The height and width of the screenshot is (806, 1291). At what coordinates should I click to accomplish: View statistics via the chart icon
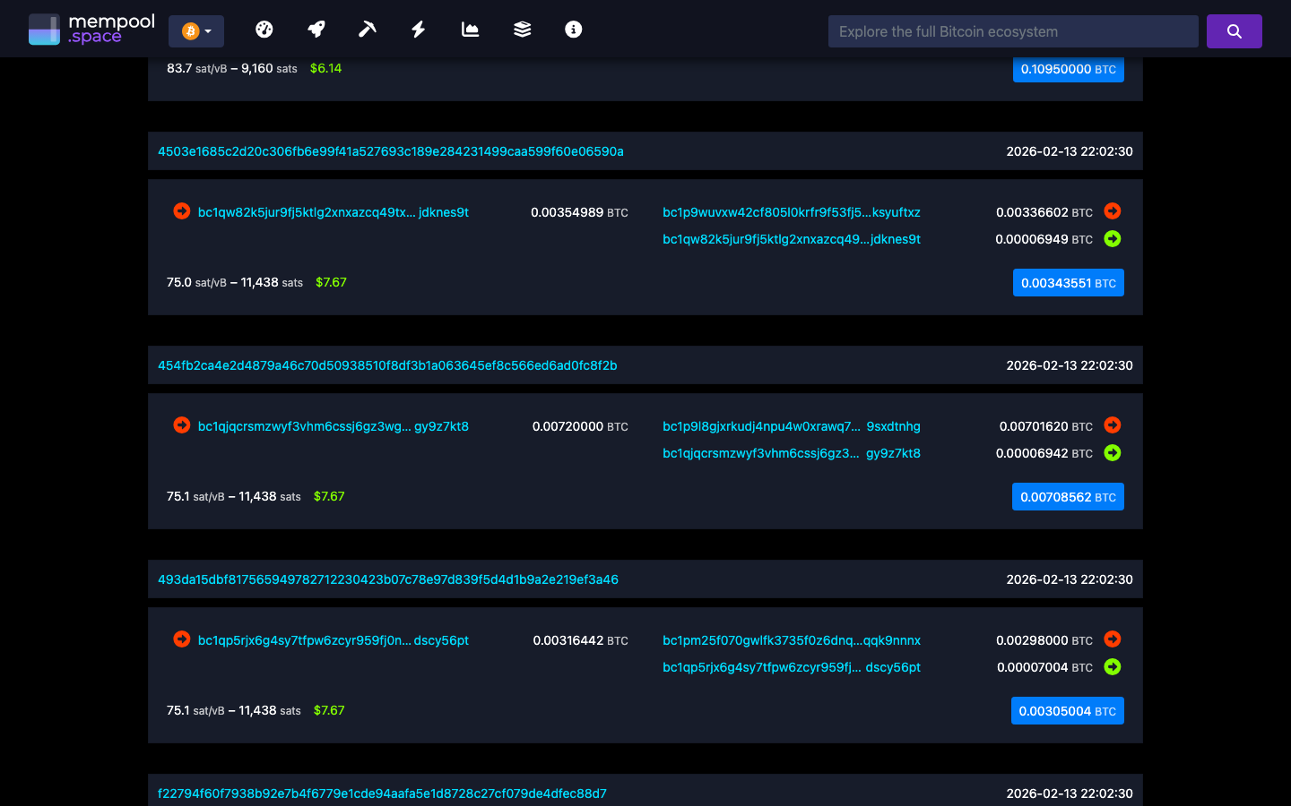(x=470, y=30)
